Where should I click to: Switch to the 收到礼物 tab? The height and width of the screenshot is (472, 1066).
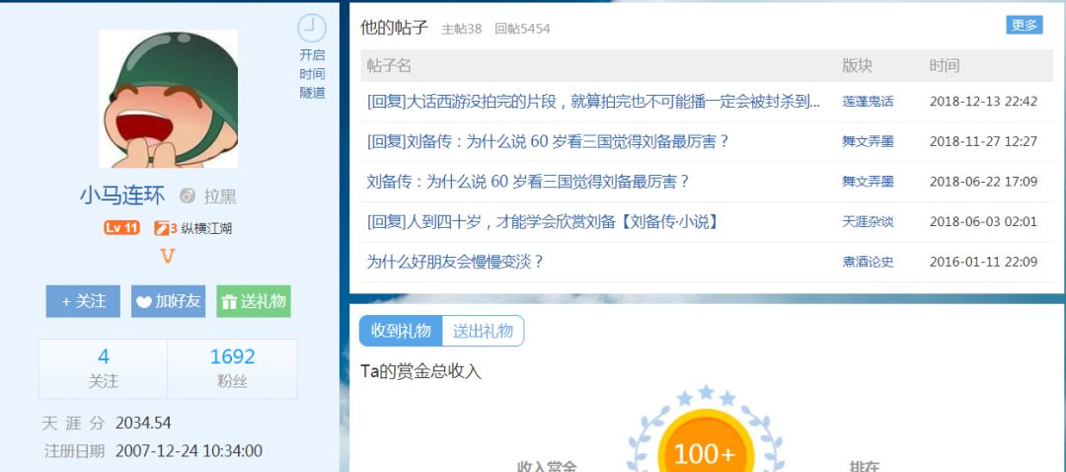click(401, 332)
